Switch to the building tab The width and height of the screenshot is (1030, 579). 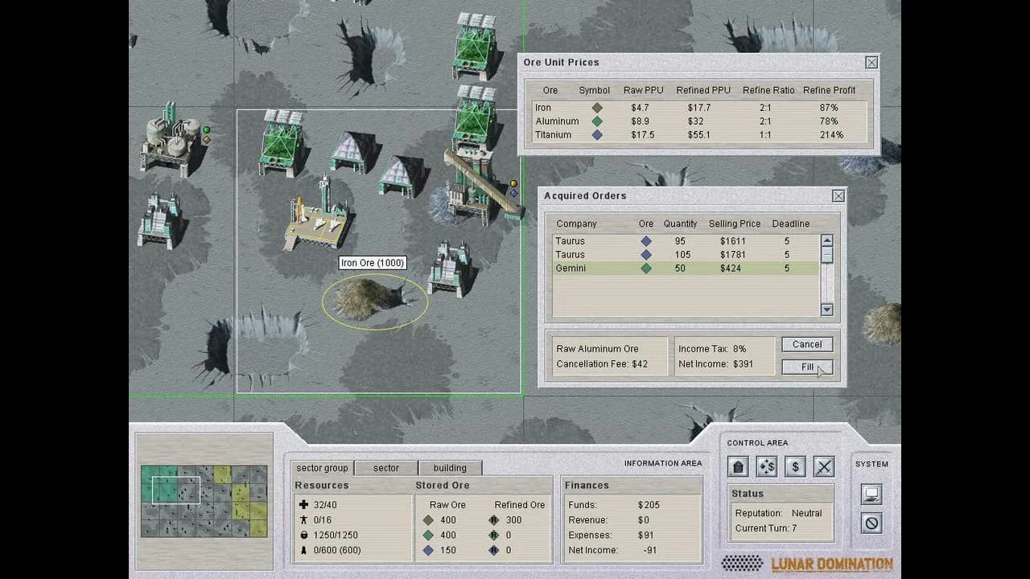(450, 468)
